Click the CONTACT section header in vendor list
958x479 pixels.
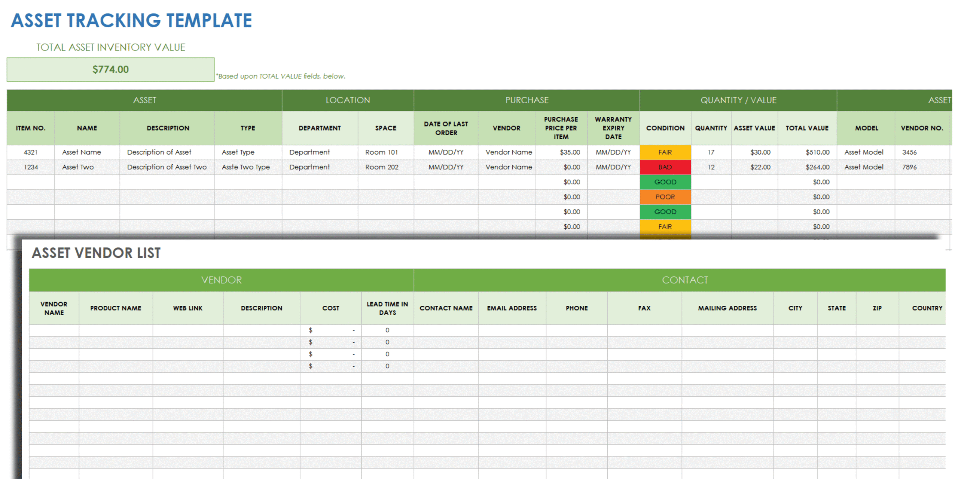(685, 280)
